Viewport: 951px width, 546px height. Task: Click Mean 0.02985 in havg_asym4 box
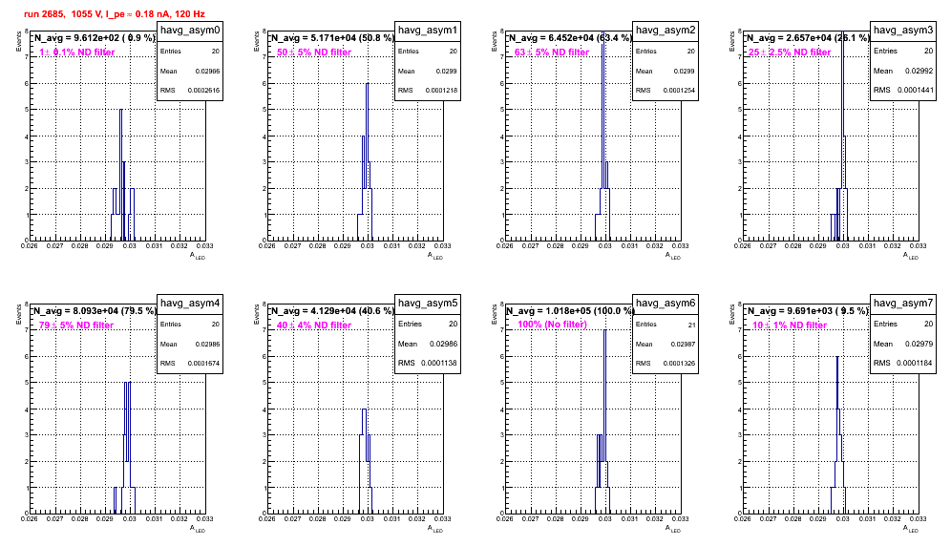coord(190,344)
